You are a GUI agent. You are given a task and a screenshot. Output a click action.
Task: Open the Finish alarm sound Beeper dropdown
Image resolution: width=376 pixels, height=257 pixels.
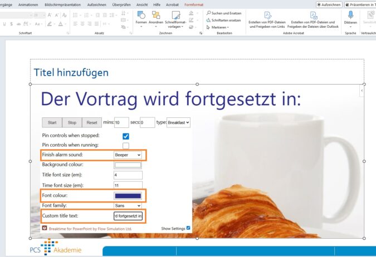point(128,155)
